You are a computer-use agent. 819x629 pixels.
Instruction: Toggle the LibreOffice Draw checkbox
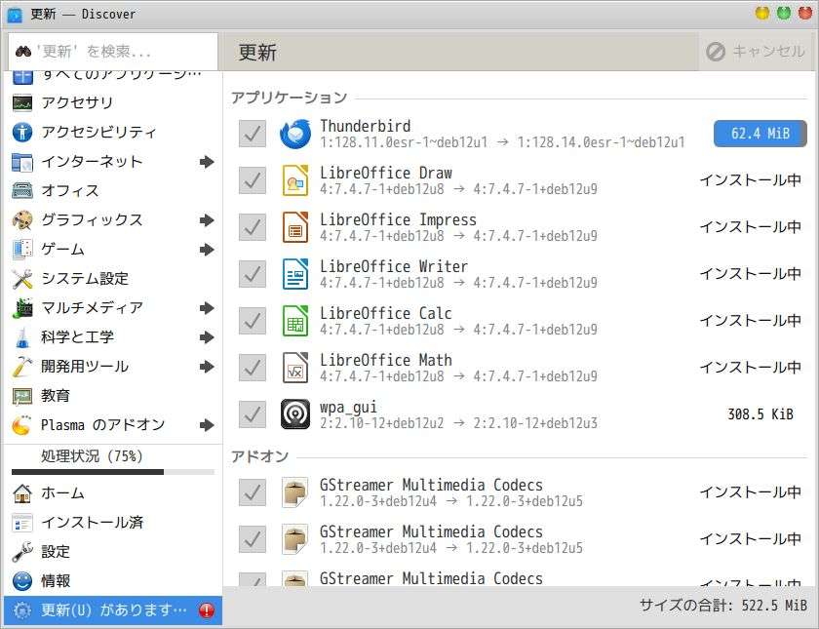(253, 180)
